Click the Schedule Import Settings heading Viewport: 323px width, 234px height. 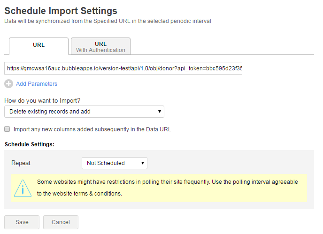pos(61,10)
